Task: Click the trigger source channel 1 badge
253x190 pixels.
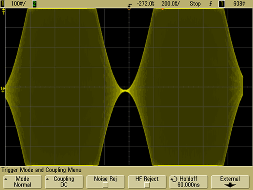Action: (x=222, y=3)
